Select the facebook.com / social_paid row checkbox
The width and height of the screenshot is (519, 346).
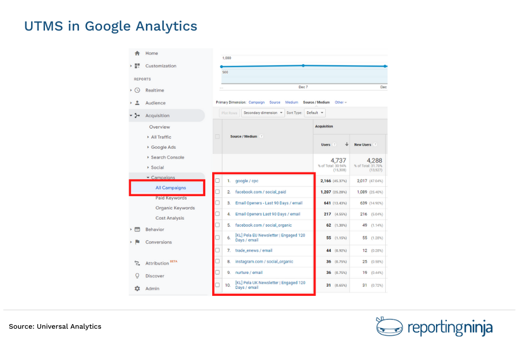pyautogui.click(x=218, y=191)
